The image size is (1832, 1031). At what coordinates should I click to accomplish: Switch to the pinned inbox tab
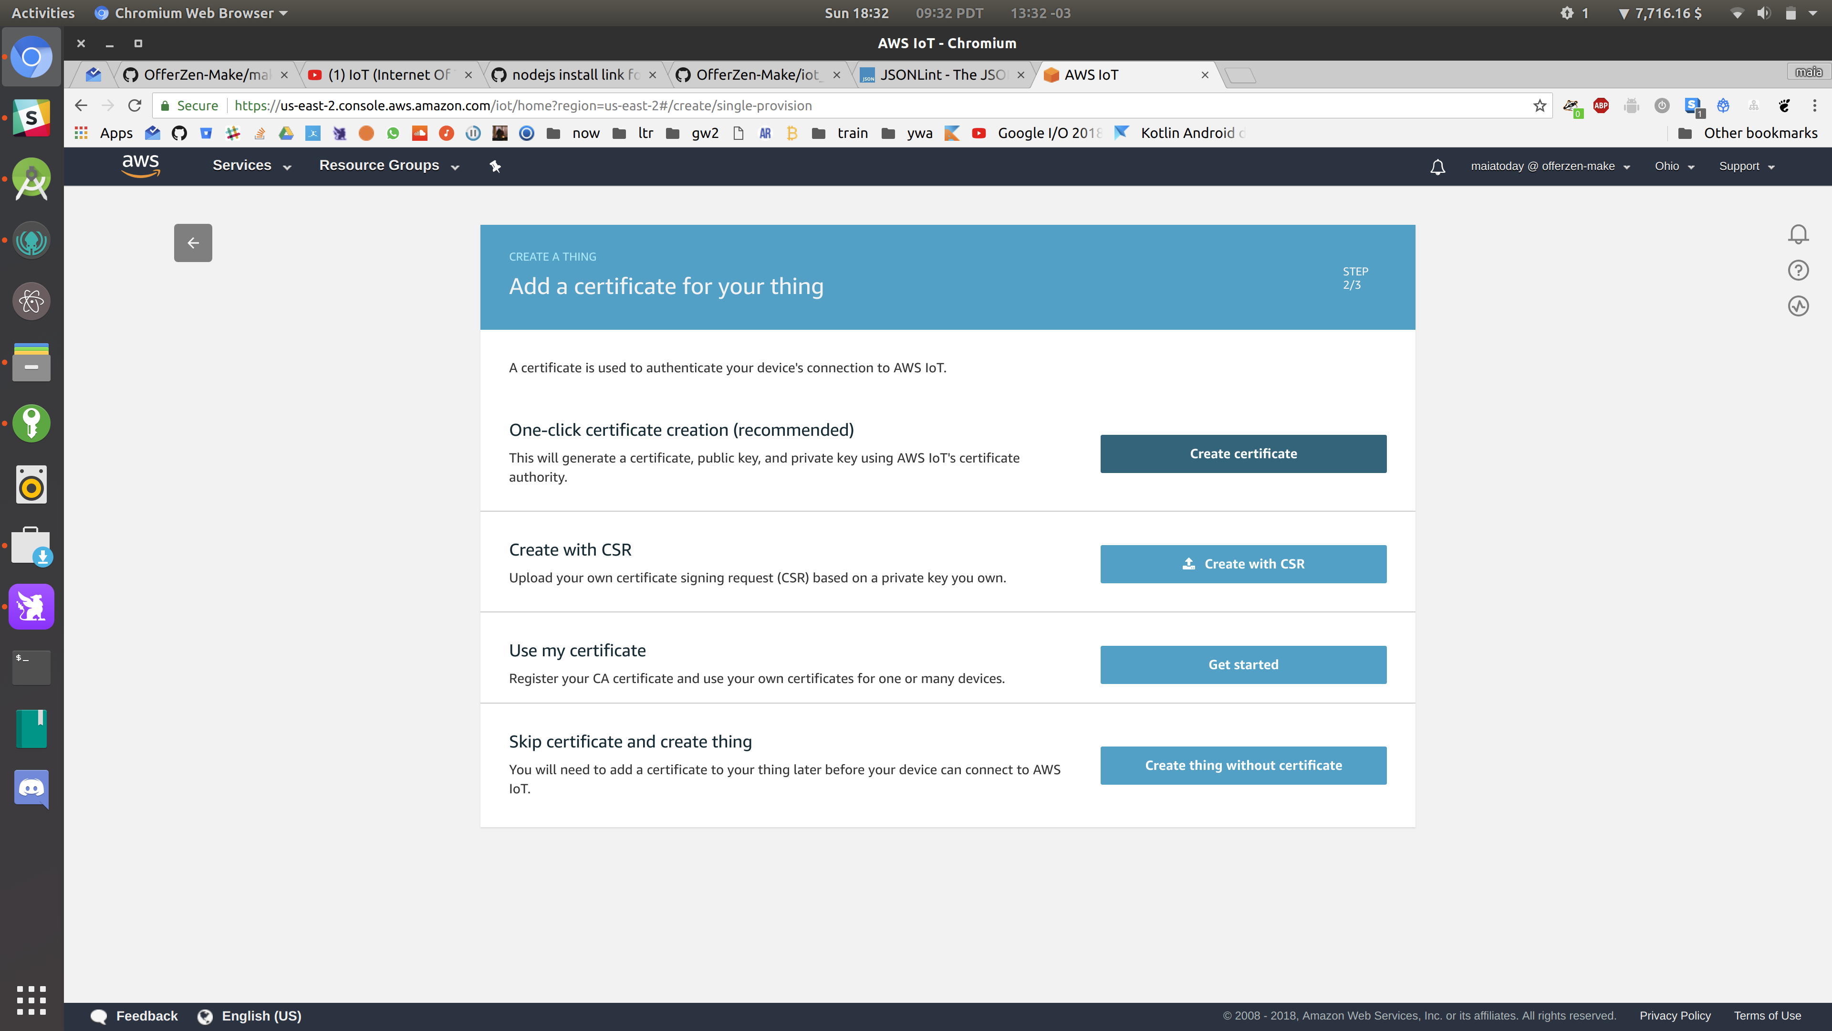(93, 75)
